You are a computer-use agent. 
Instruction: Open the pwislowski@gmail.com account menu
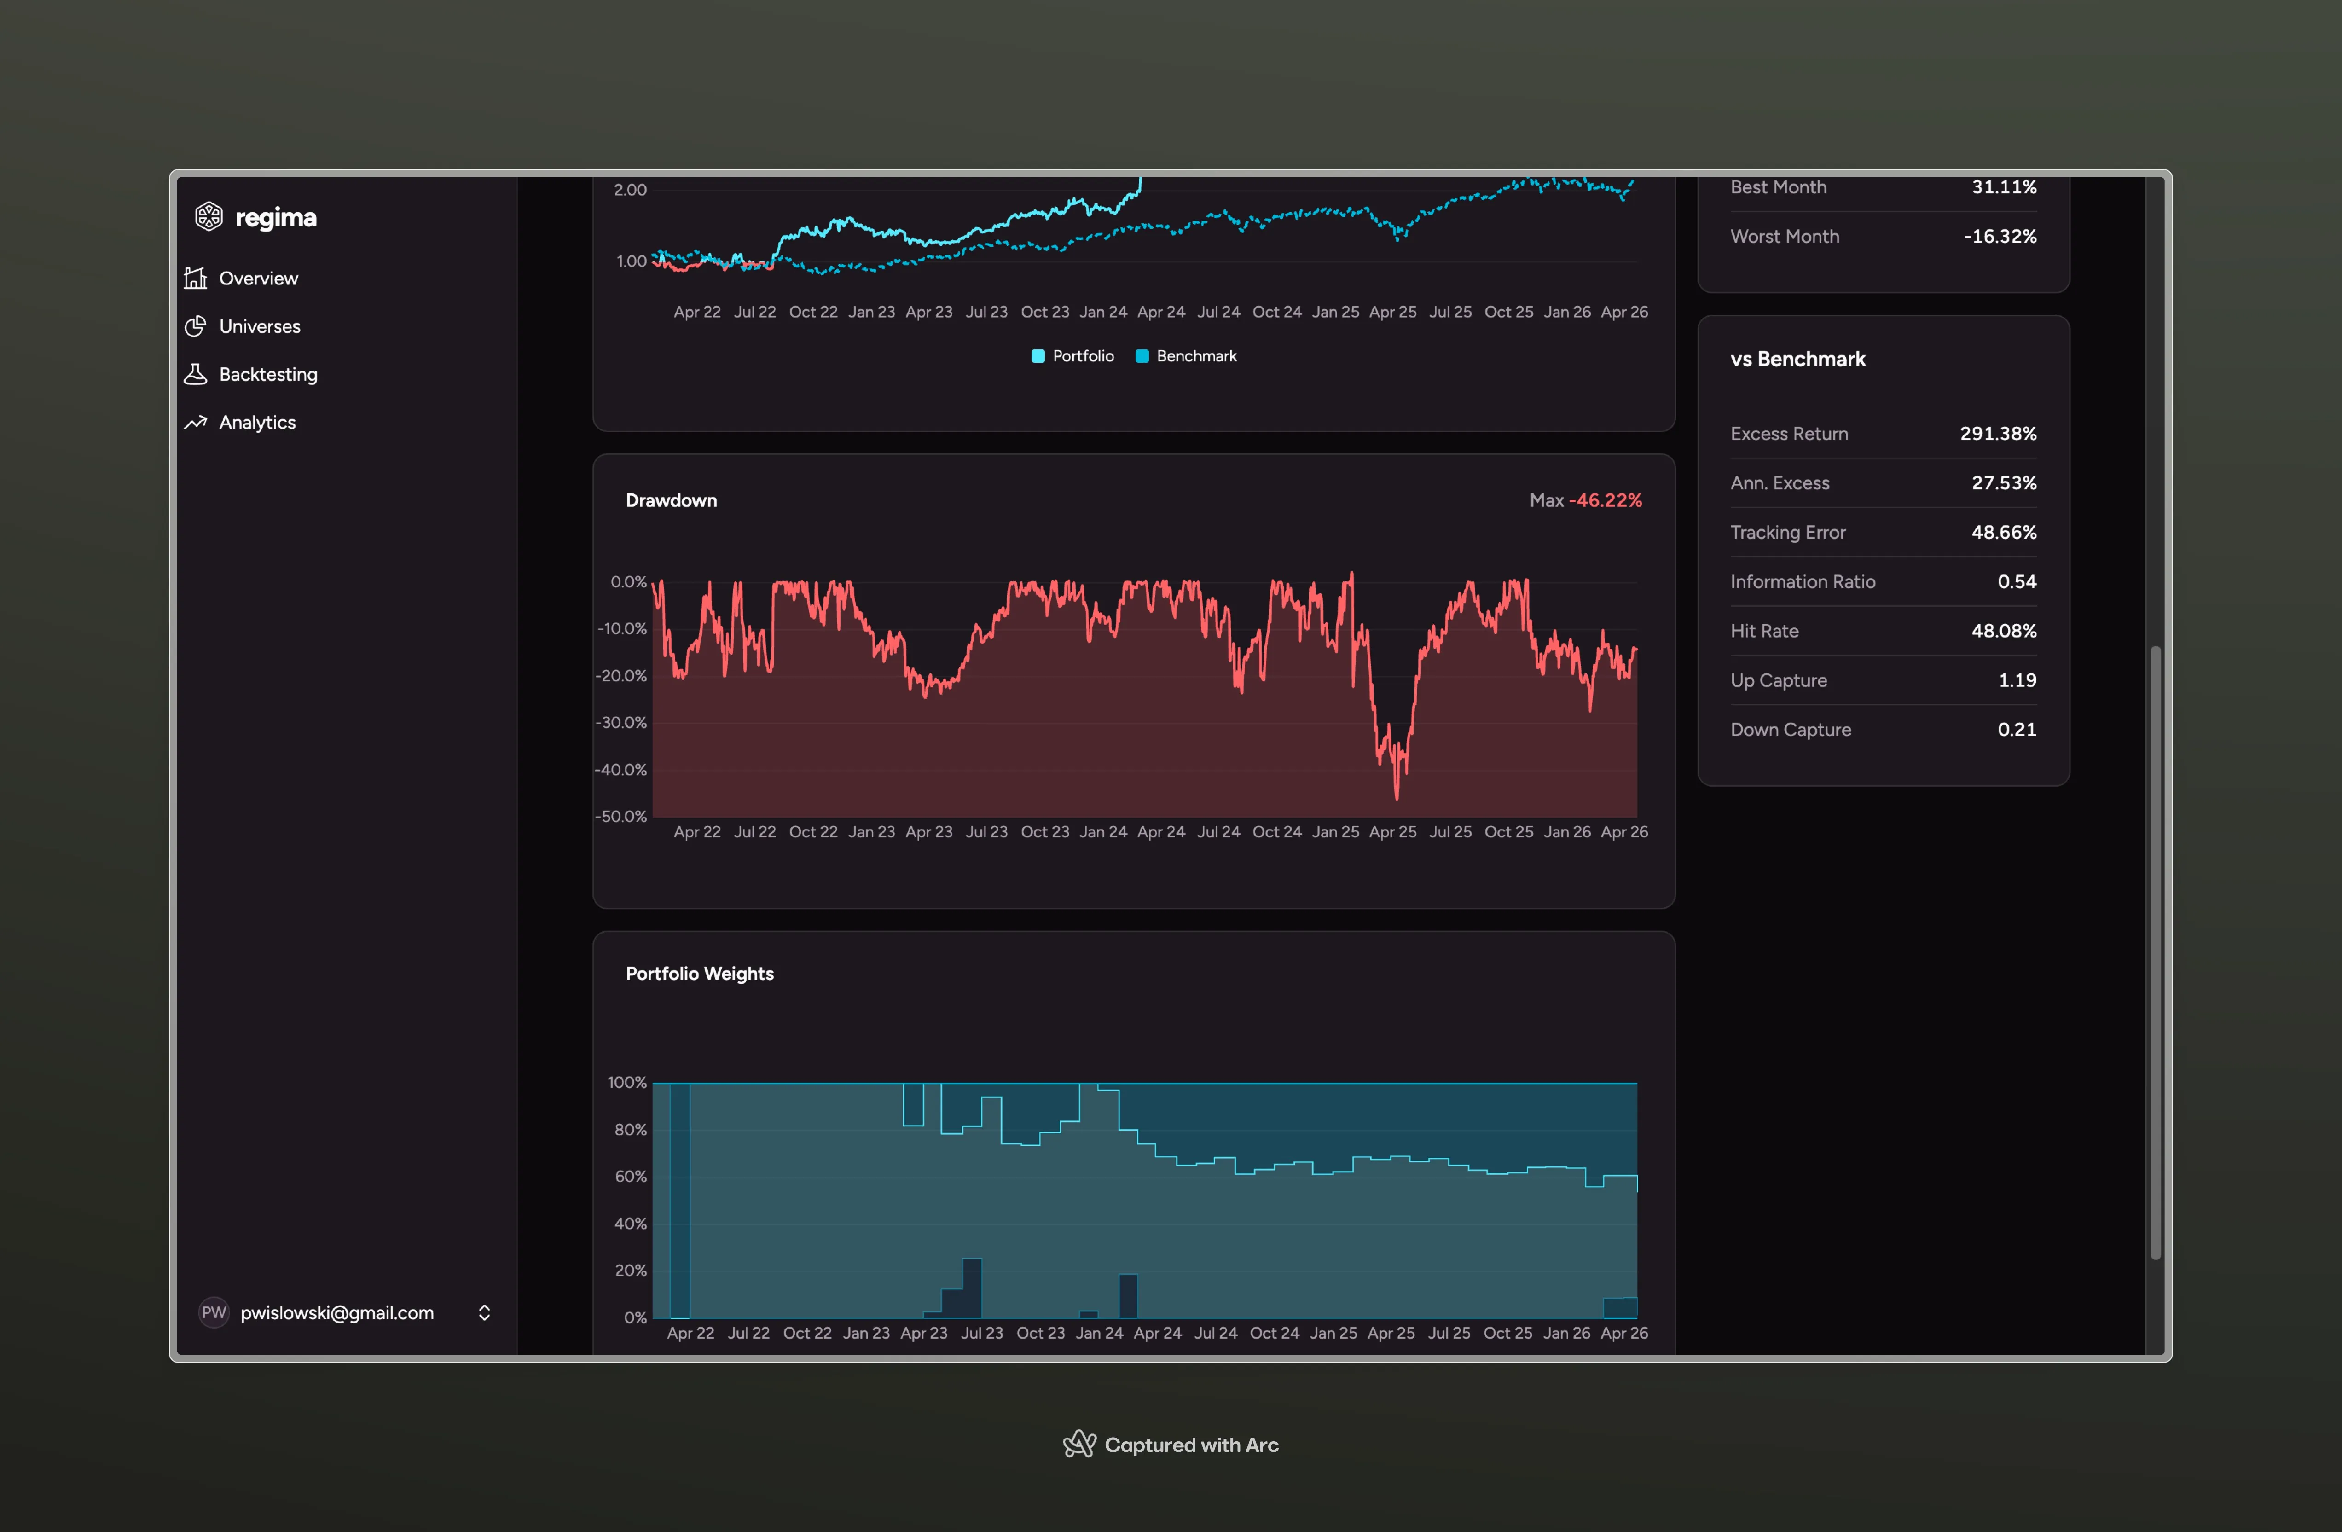click(x=336, y=1312)
